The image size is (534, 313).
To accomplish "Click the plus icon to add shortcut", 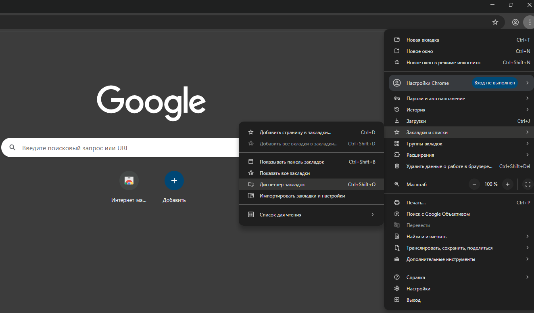I will pos(174,181).
